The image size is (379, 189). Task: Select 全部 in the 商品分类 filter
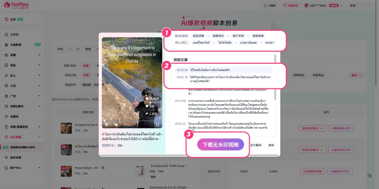(86, 75)
